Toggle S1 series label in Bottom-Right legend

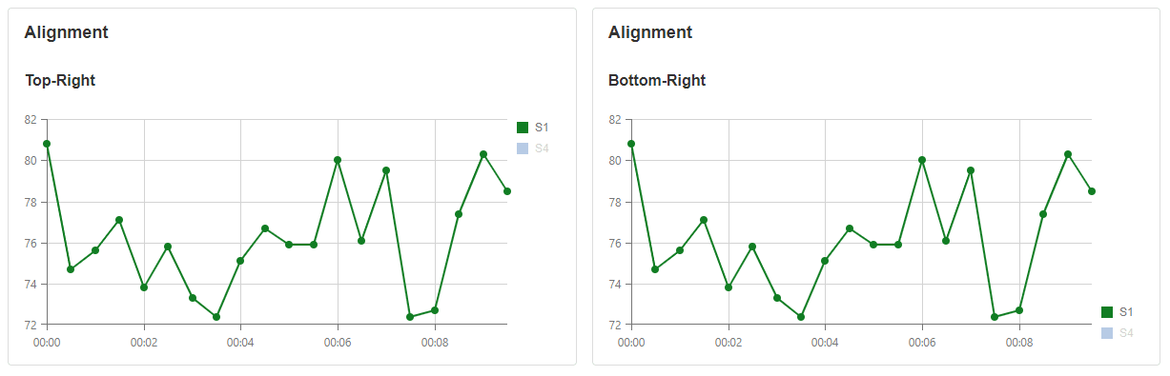(1126, 312)
